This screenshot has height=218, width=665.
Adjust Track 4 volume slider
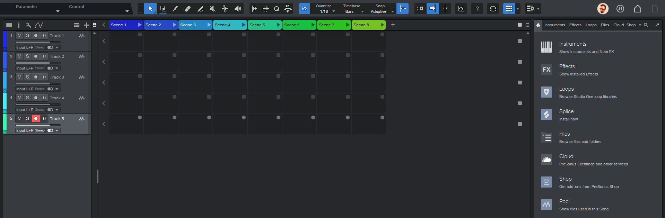[38, 105]
